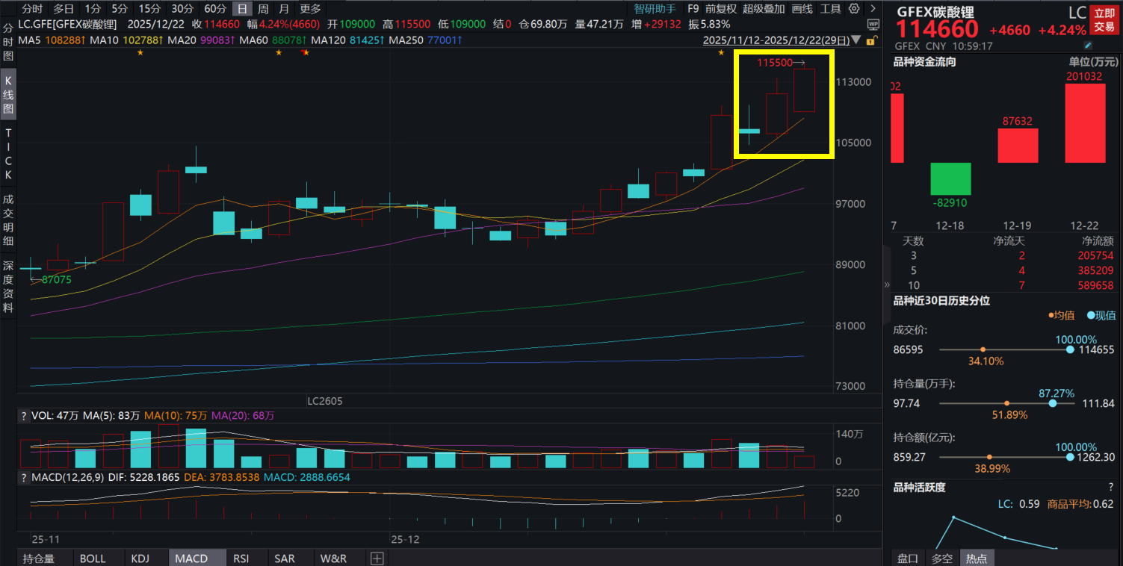Viewport: 1123px width, 566px height.
Task: Click the 持仓额 current value dot on the slider
Action: point(1070,457)
